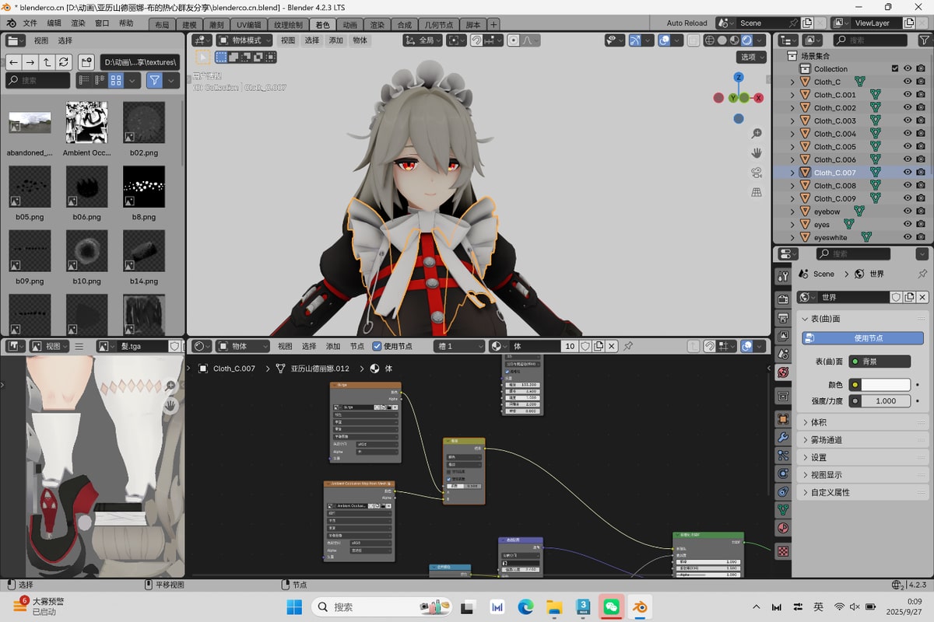Refresh the file browser listing
The width and height of the screenshot is (934, 622).
(x=64, y=61)
